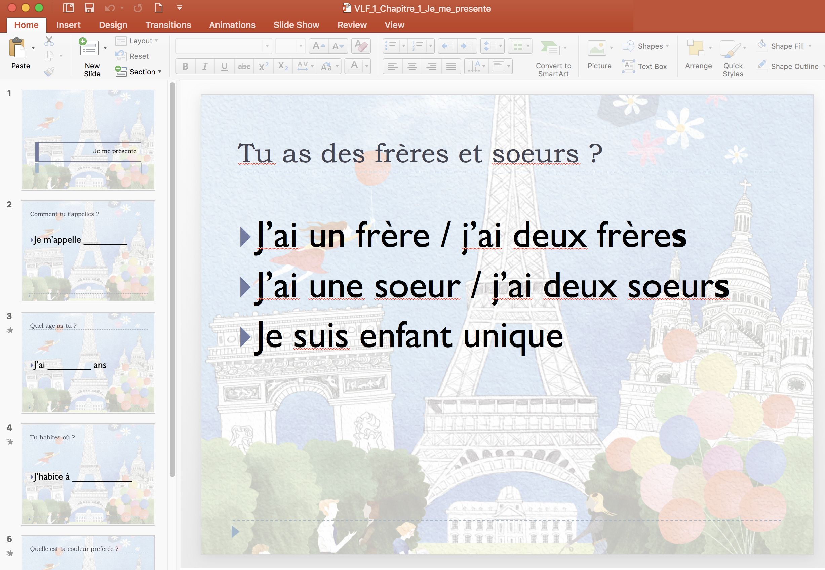Open the font size combo box

coord(290,46)
